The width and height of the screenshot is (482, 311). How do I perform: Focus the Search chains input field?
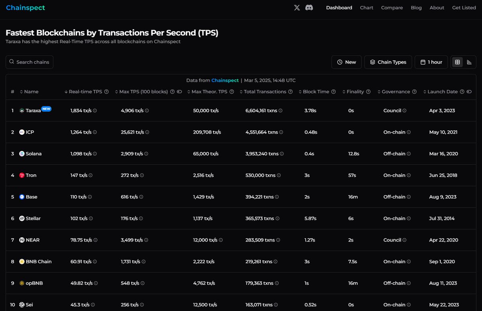click(x=29, y=62)
